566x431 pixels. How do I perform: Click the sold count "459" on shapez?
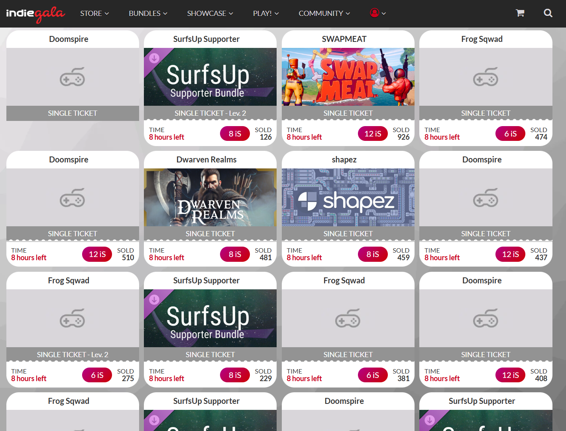(403, 258)
